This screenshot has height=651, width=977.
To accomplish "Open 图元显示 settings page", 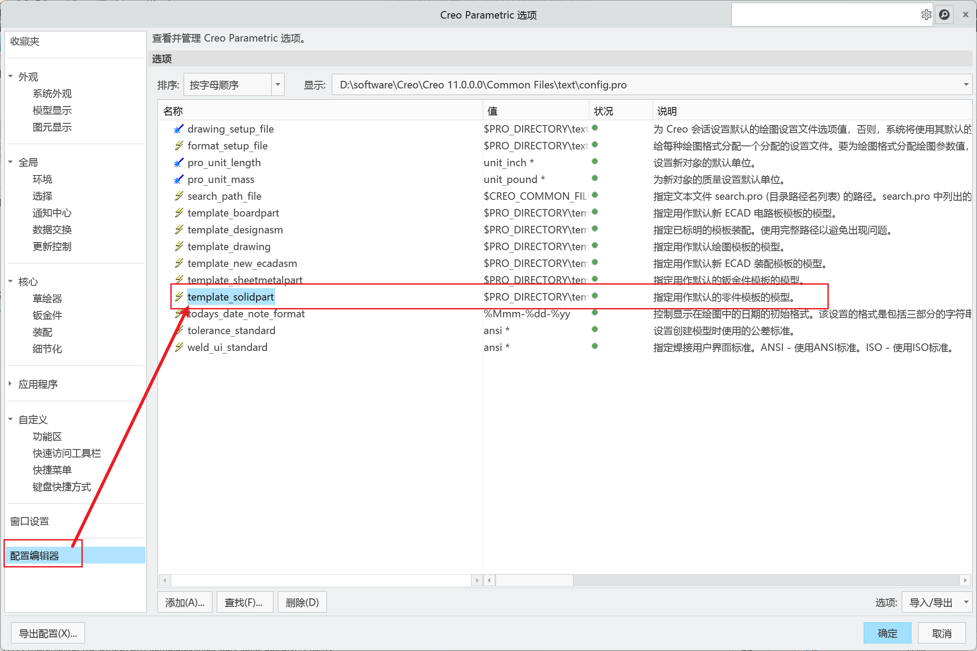I will tap(52, 127).
